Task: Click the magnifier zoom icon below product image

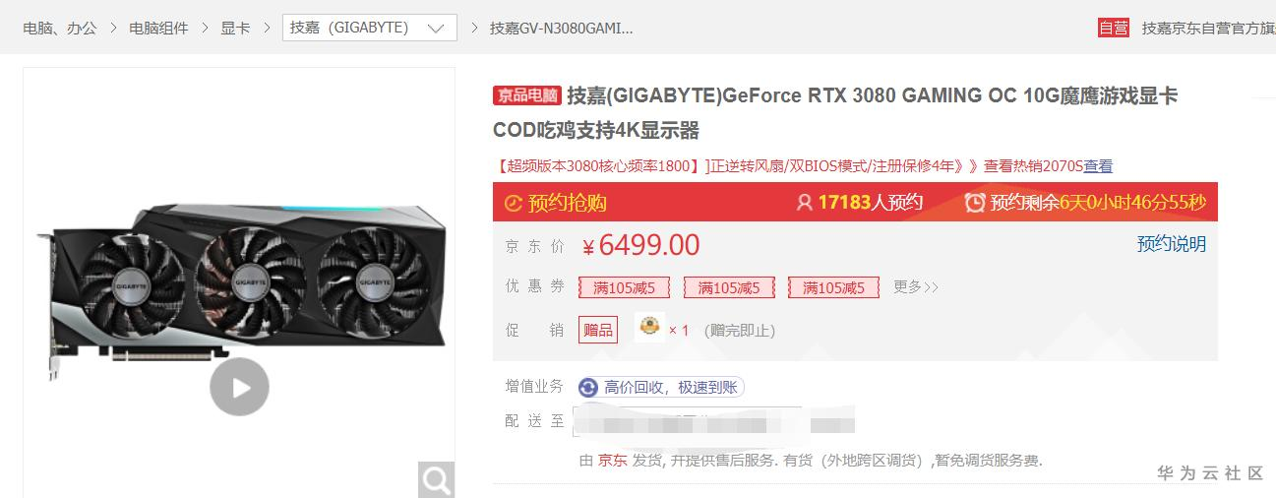Action: point(437,479)
